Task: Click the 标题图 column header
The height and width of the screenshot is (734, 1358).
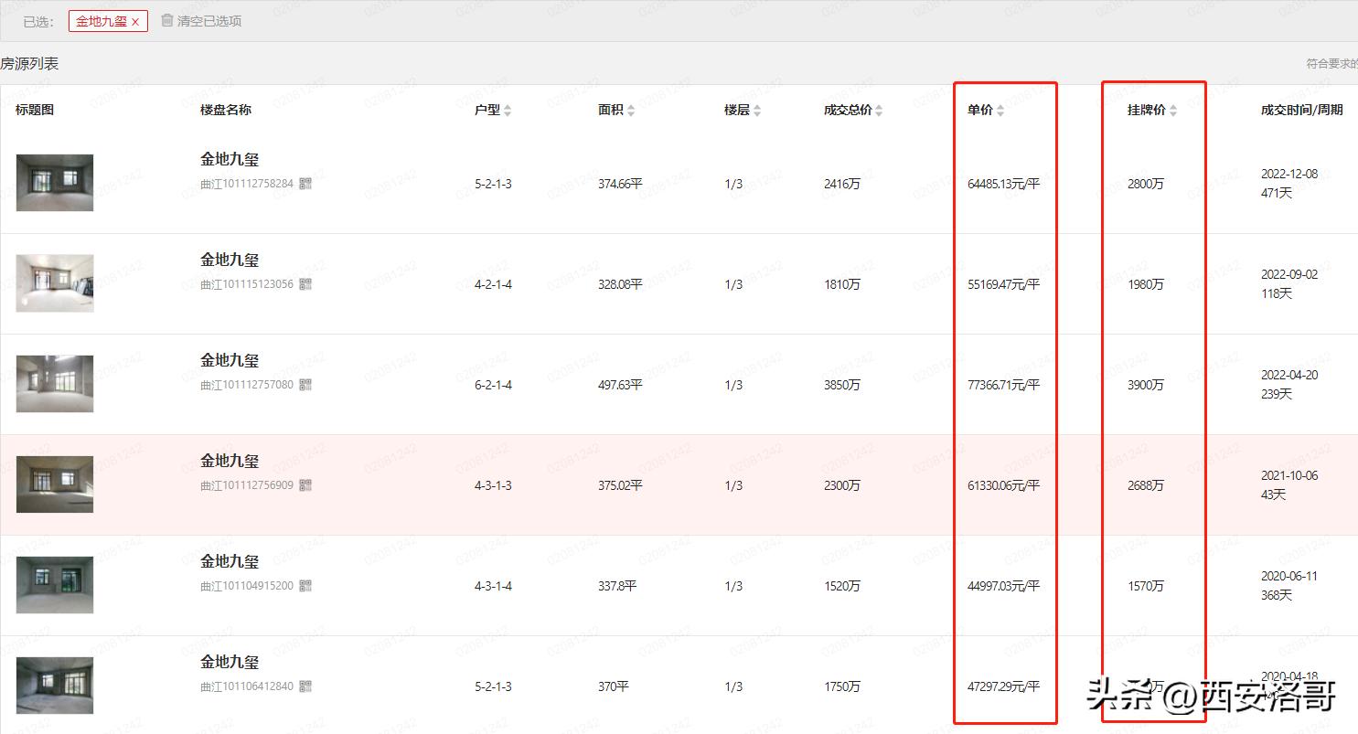Action: pyautogui.click(x=35, y=110)
